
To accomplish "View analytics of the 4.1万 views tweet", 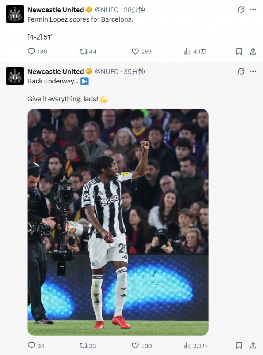I will click(x=187, y=52).
